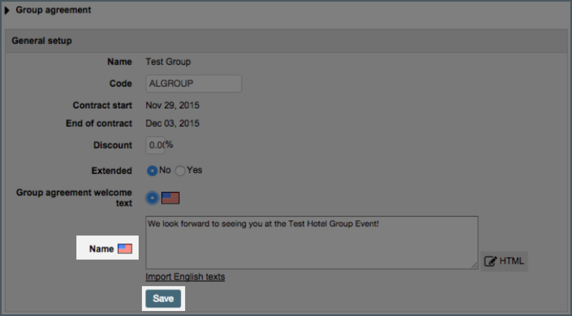The width and height of the screenshot is (572, 316).
Task: Click the pencil icon on HTML button
Action: pos(491,261)
